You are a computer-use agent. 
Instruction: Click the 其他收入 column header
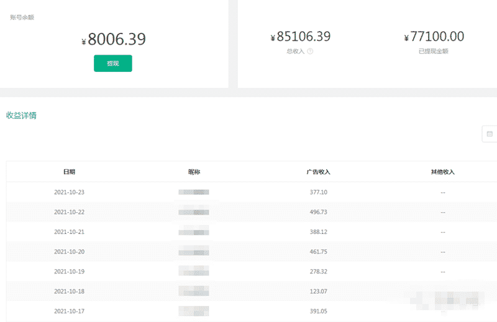pyautogui.click(x=443, y=172)
